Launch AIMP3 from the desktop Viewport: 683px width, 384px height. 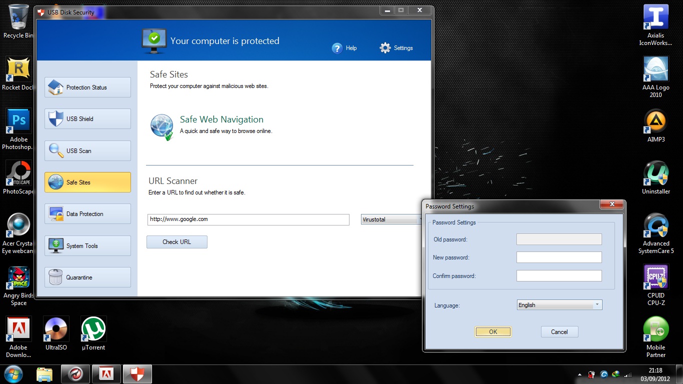click(655, 125)
